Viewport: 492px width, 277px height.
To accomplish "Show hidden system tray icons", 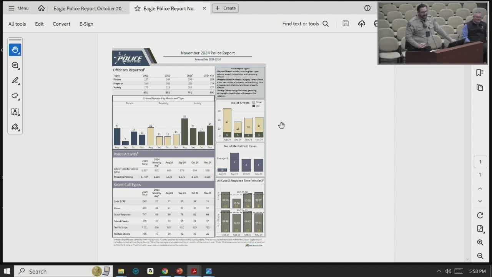I will tap(439, 271).
